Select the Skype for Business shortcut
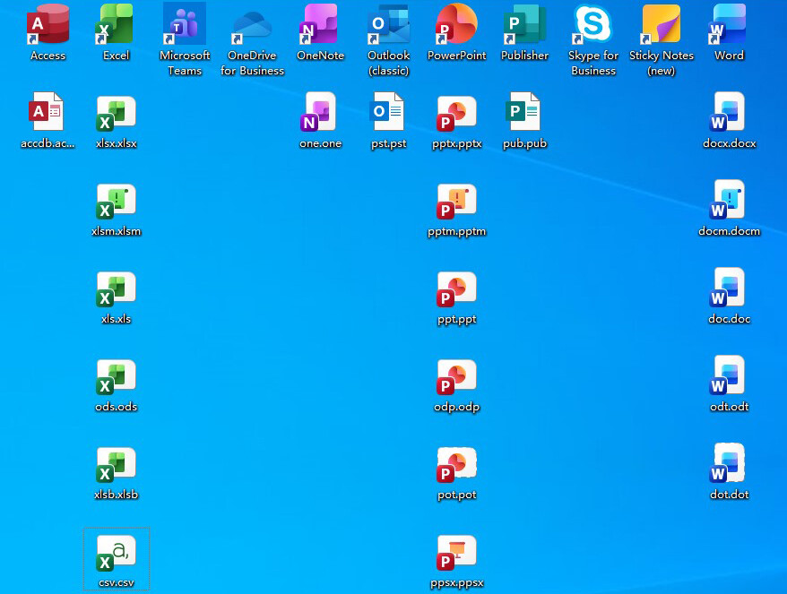Viewport: 787px width, 594px height. (x=592, y=25)
